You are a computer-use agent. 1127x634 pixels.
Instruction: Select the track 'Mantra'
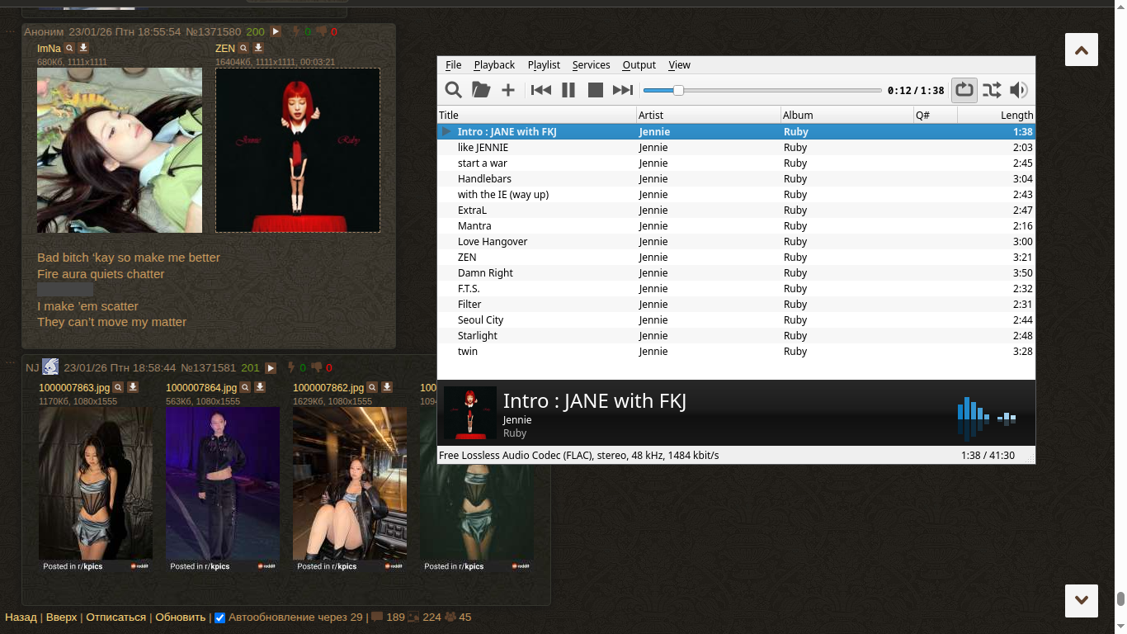736,226
